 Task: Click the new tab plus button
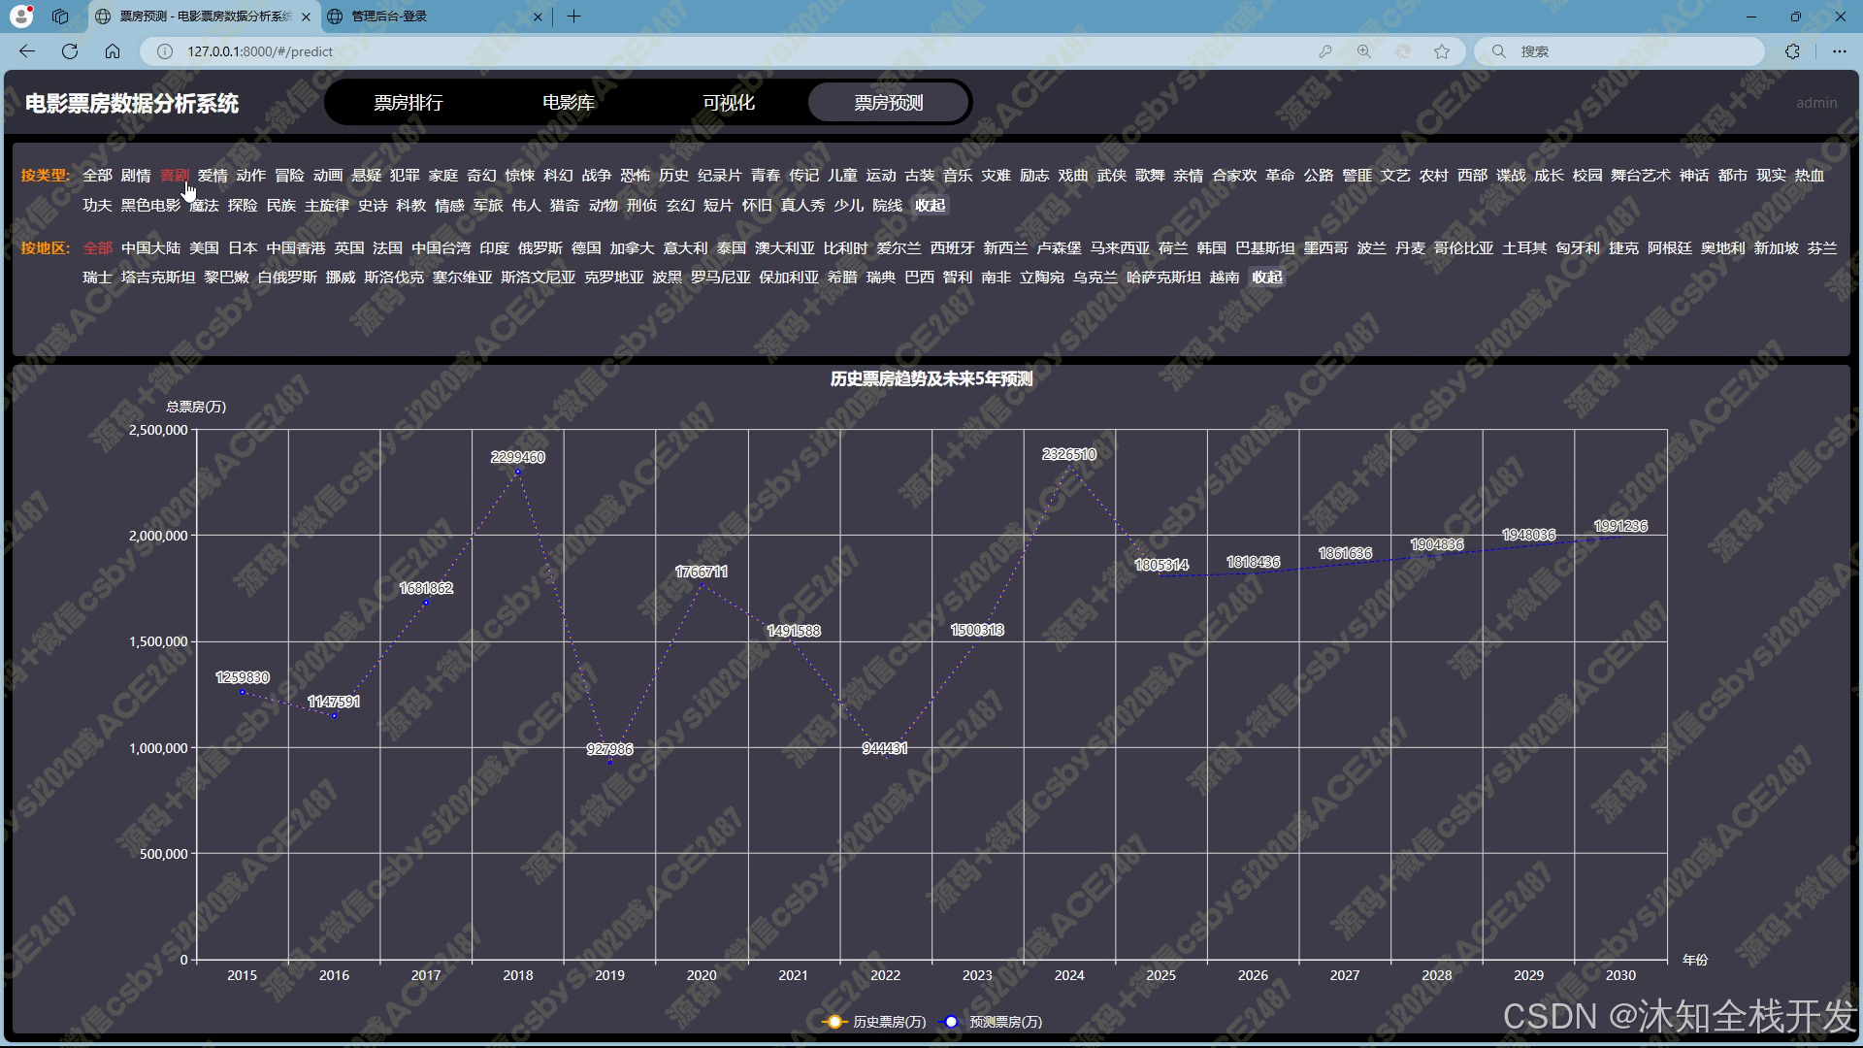point(573,16)
